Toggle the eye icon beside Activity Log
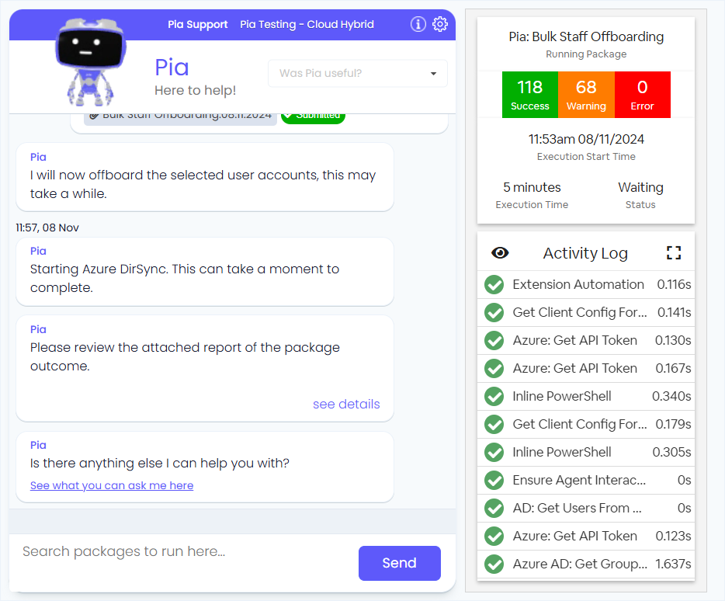Image resolution: width=725 pixels, height=601 pixels. [500, 252]
